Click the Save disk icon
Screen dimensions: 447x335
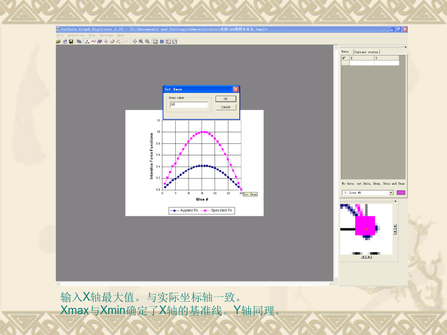71,42
